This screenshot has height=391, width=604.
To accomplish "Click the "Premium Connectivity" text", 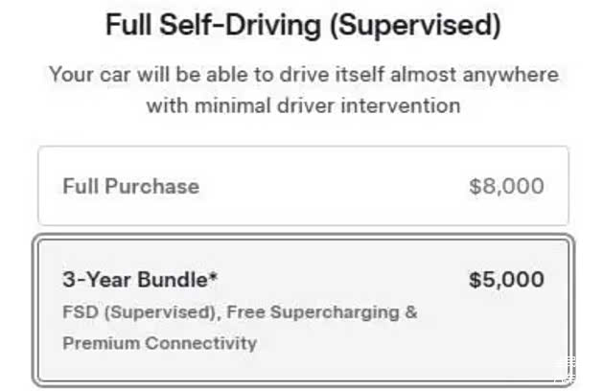I will [x=159, y=342].
